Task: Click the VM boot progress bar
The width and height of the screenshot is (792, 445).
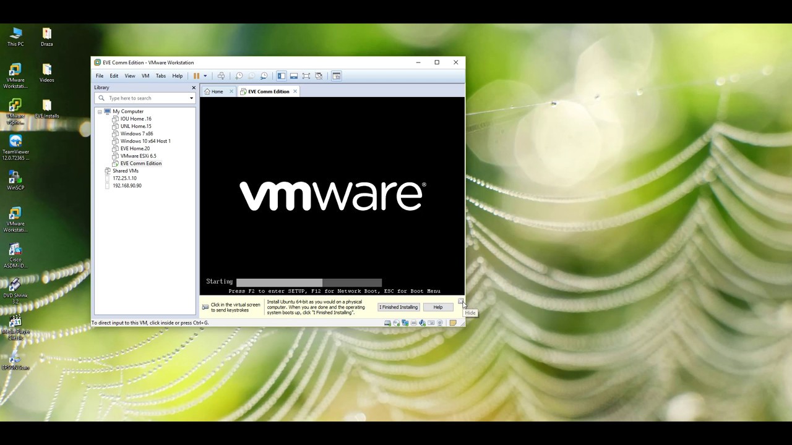Action: [309, 282]
